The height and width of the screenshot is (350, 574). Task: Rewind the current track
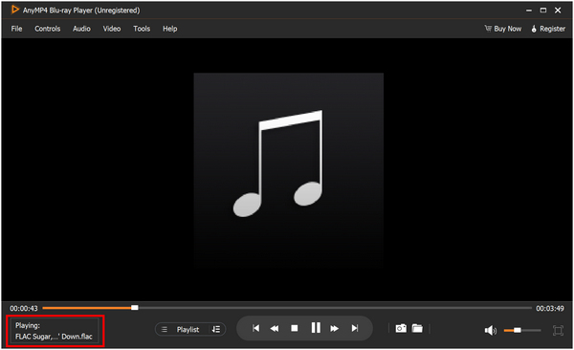(275, 328)
